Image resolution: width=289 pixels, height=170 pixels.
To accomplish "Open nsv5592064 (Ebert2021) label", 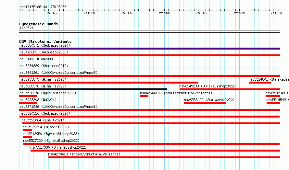I will point(43,120).
